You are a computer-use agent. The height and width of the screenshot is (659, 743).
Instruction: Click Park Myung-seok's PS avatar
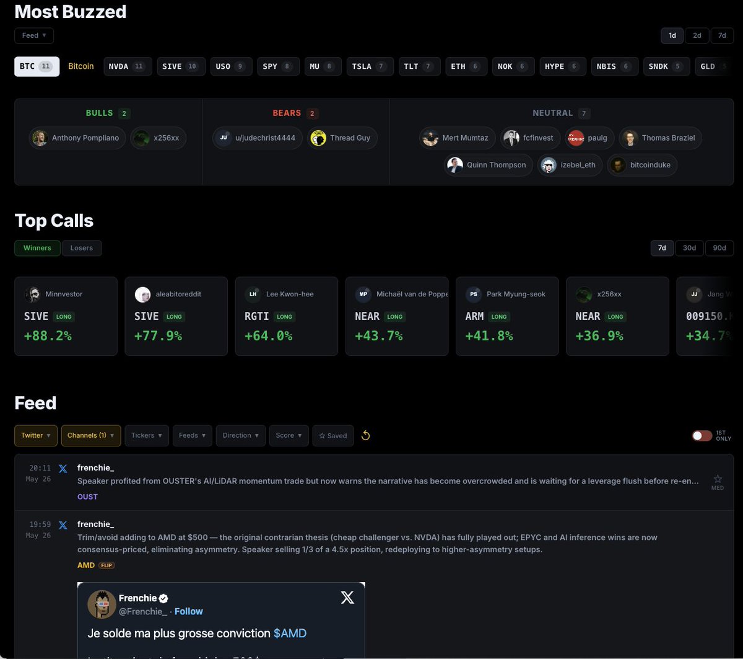473,294
